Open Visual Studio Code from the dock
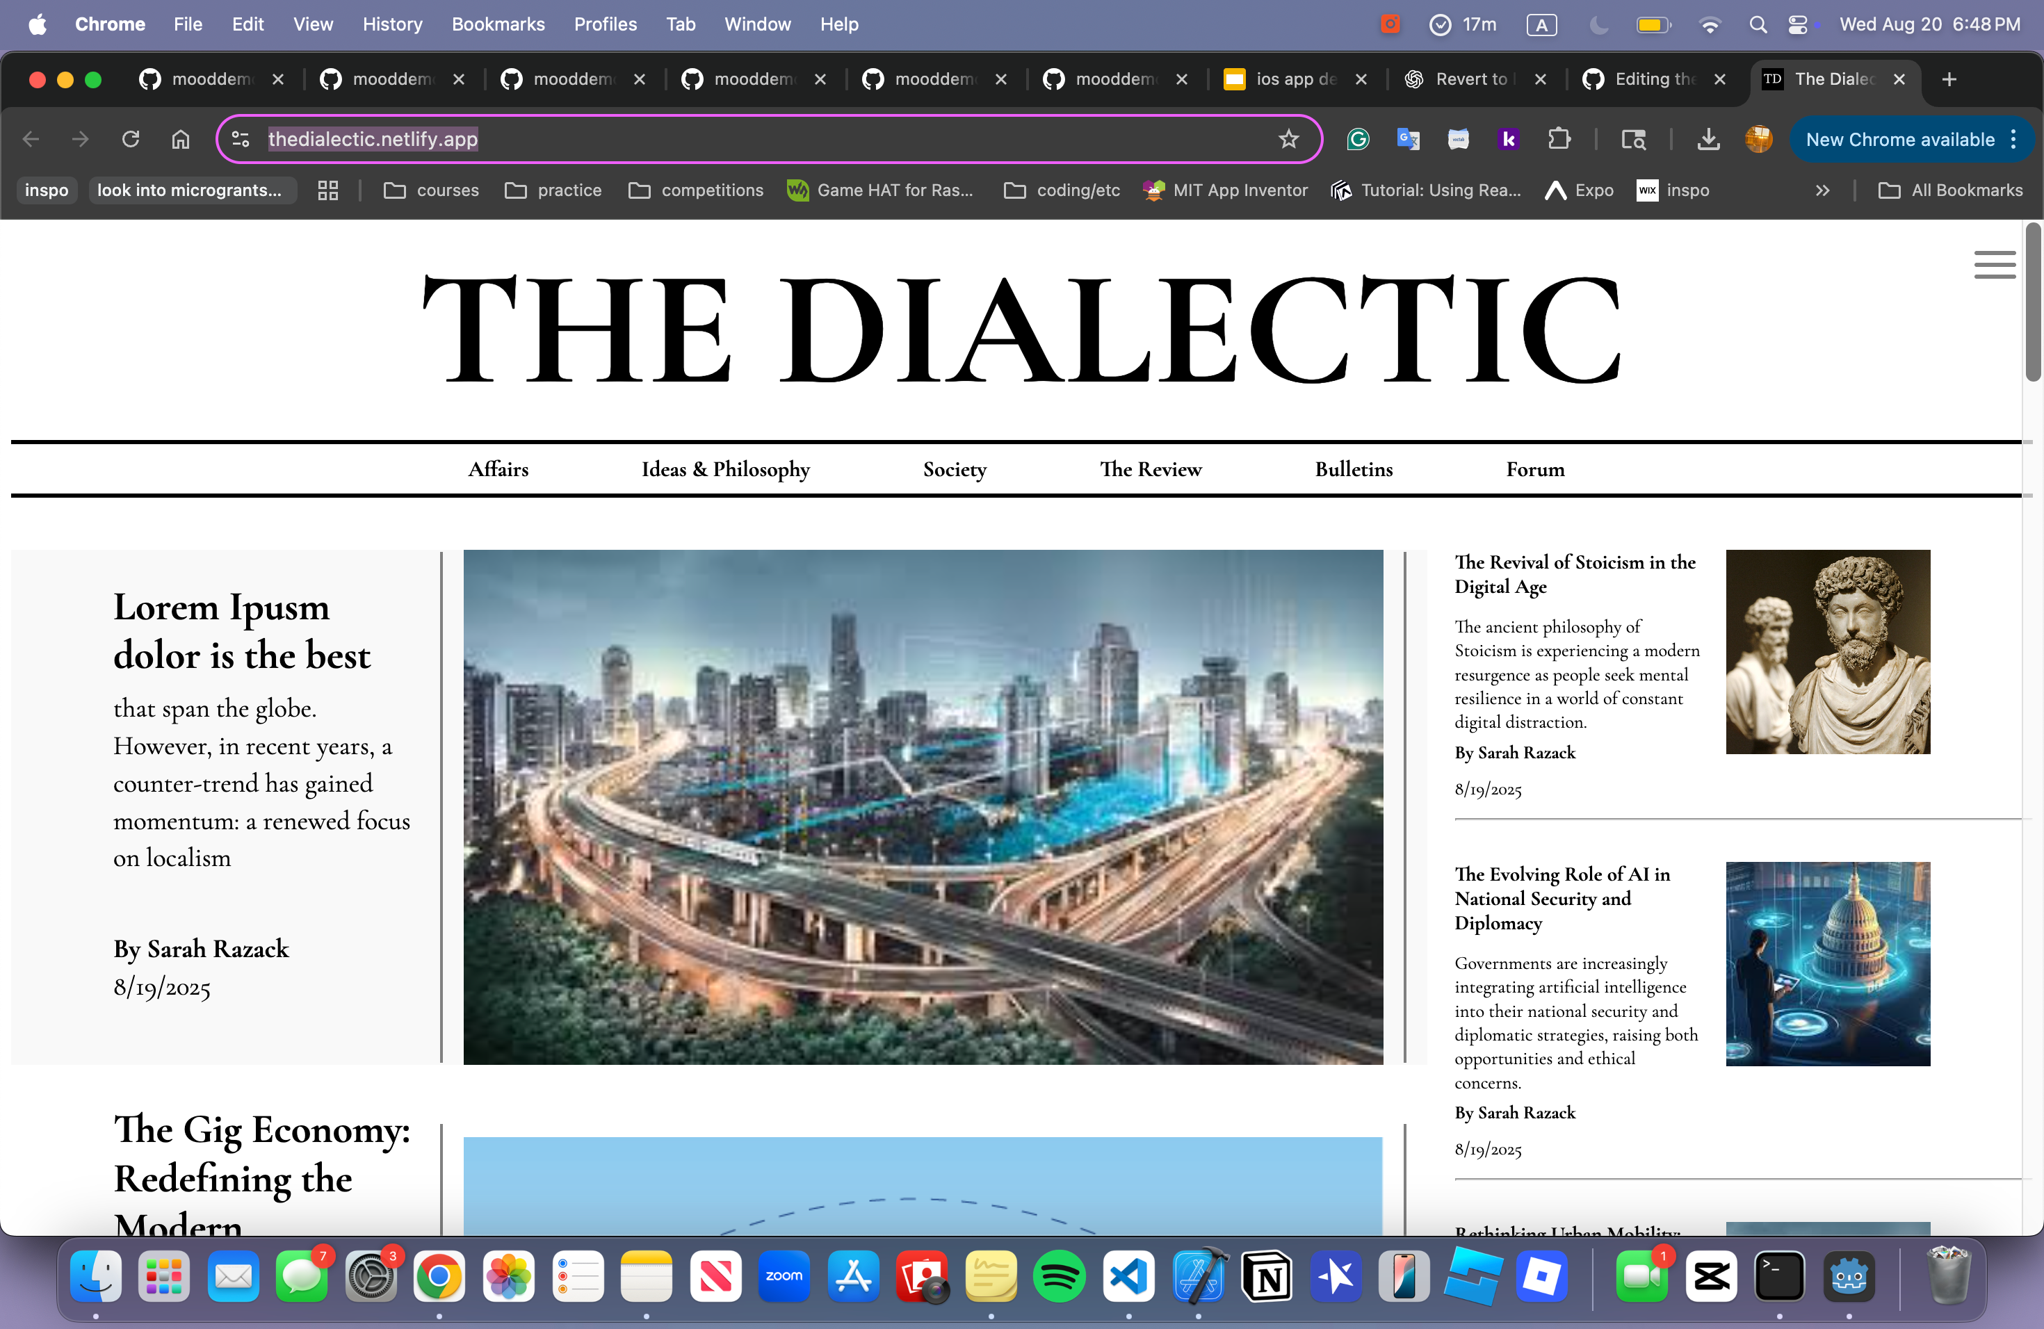The width and height of the screenshot is (2044, 1329). point(1128,1277)
